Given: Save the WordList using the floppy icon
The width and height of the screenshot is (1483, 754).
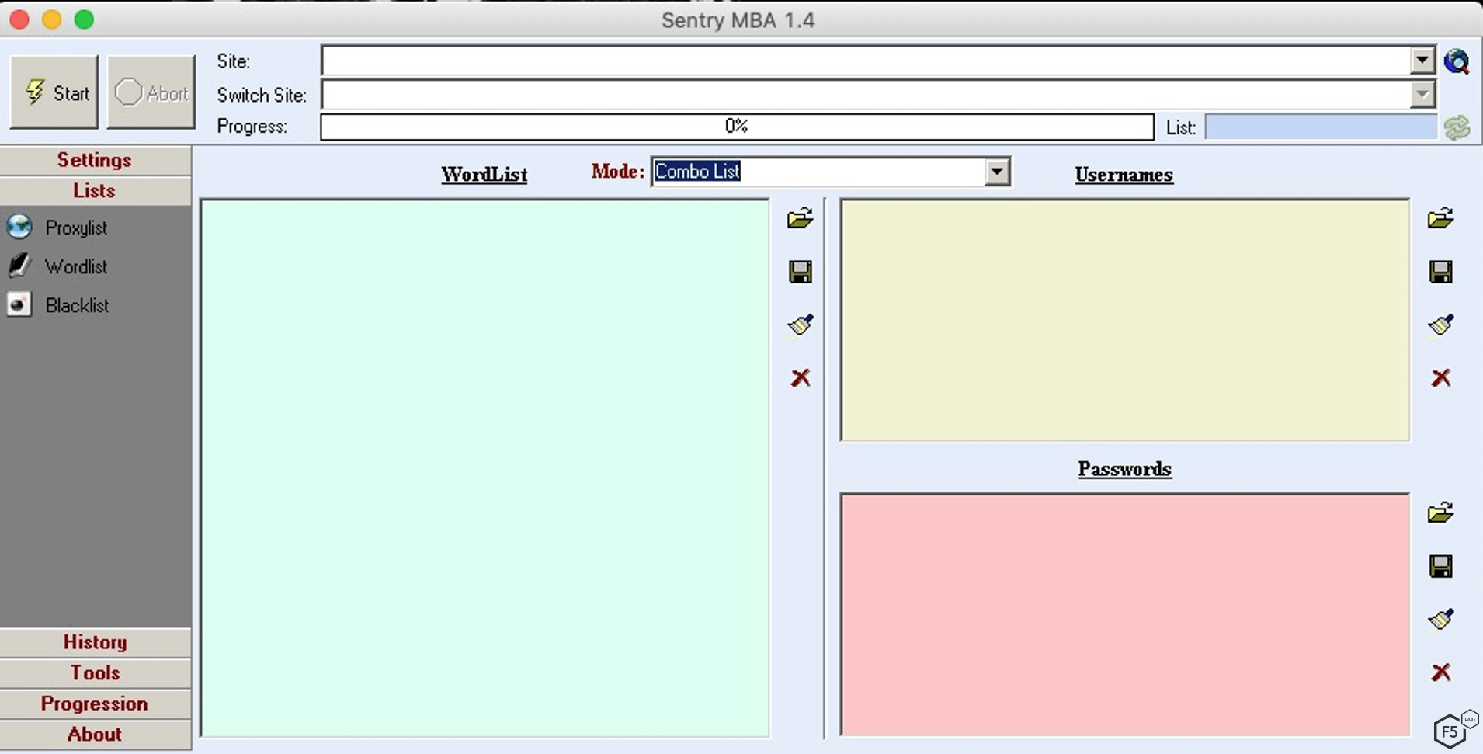Looking at the screenshot, I should (800, 272).
